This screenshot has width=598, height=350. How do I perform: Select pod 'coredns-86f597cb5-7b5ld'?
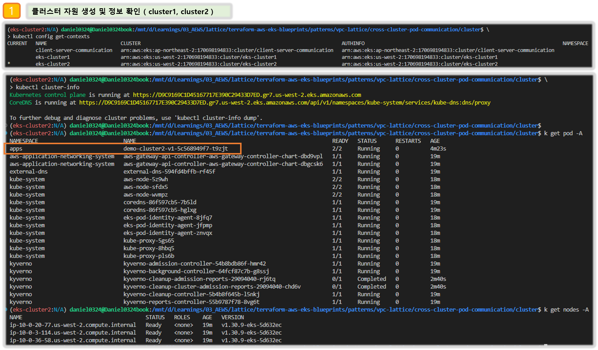(160, 202)
